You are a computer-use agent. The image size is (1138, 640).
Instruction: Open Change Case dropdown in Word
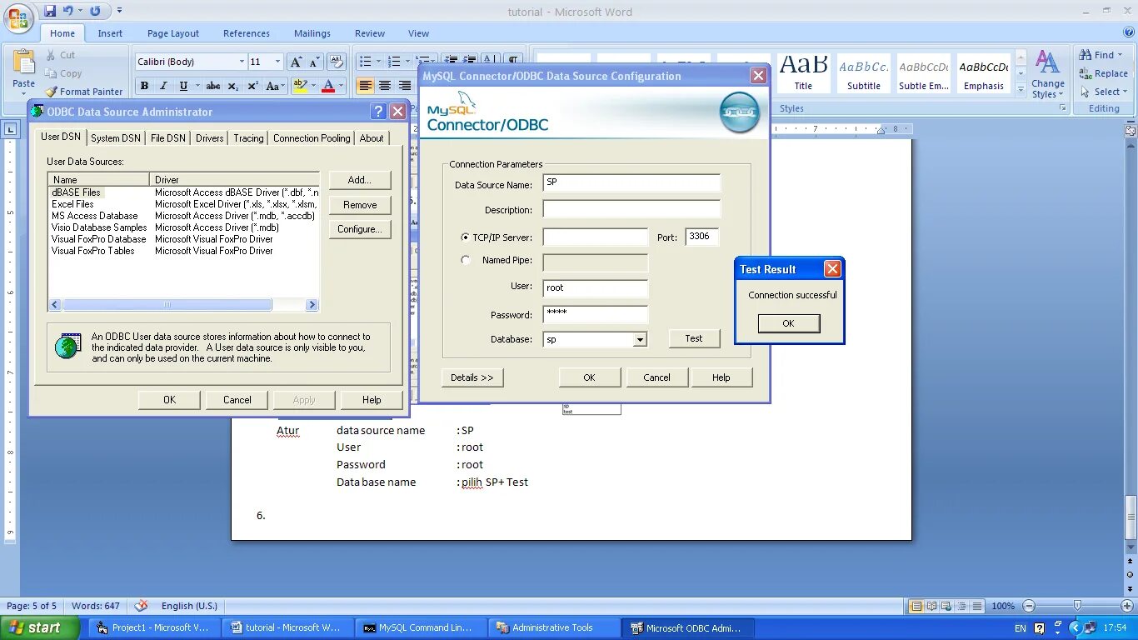276,86
